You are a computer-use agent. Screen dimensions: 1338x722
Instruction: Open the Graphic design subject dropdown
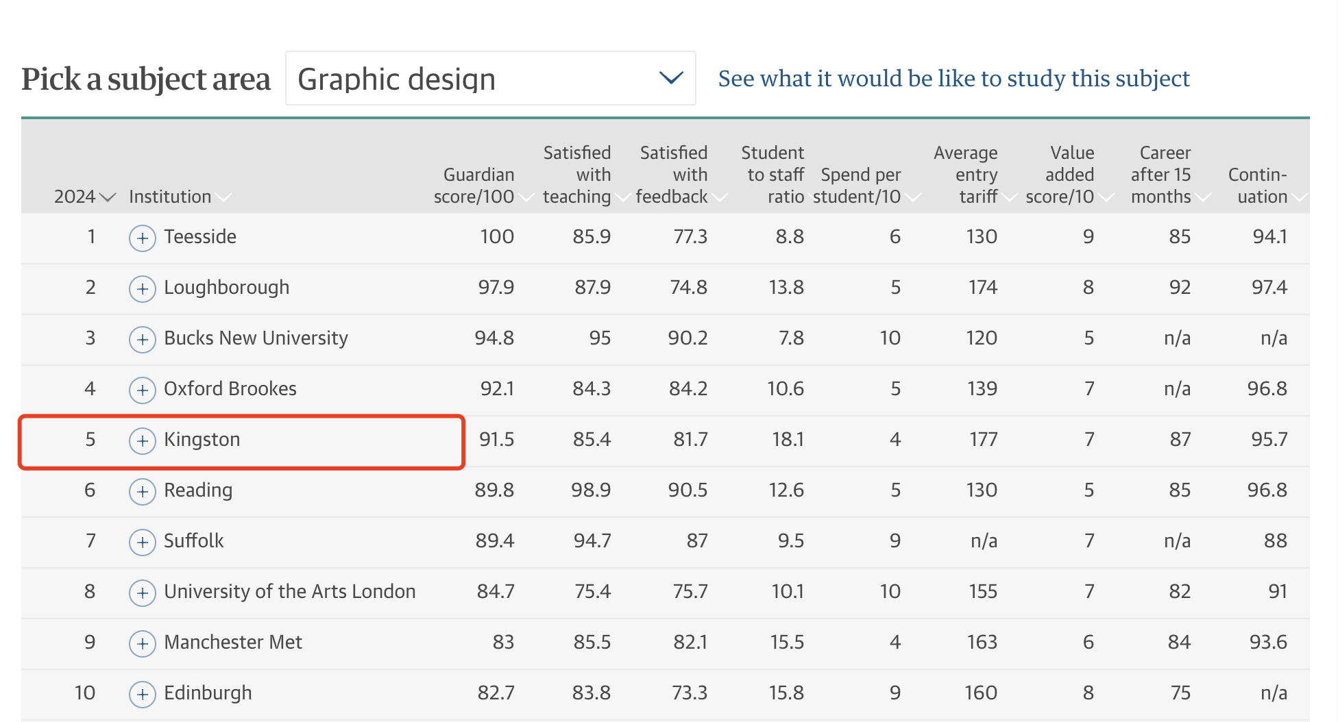coord(491,78)
